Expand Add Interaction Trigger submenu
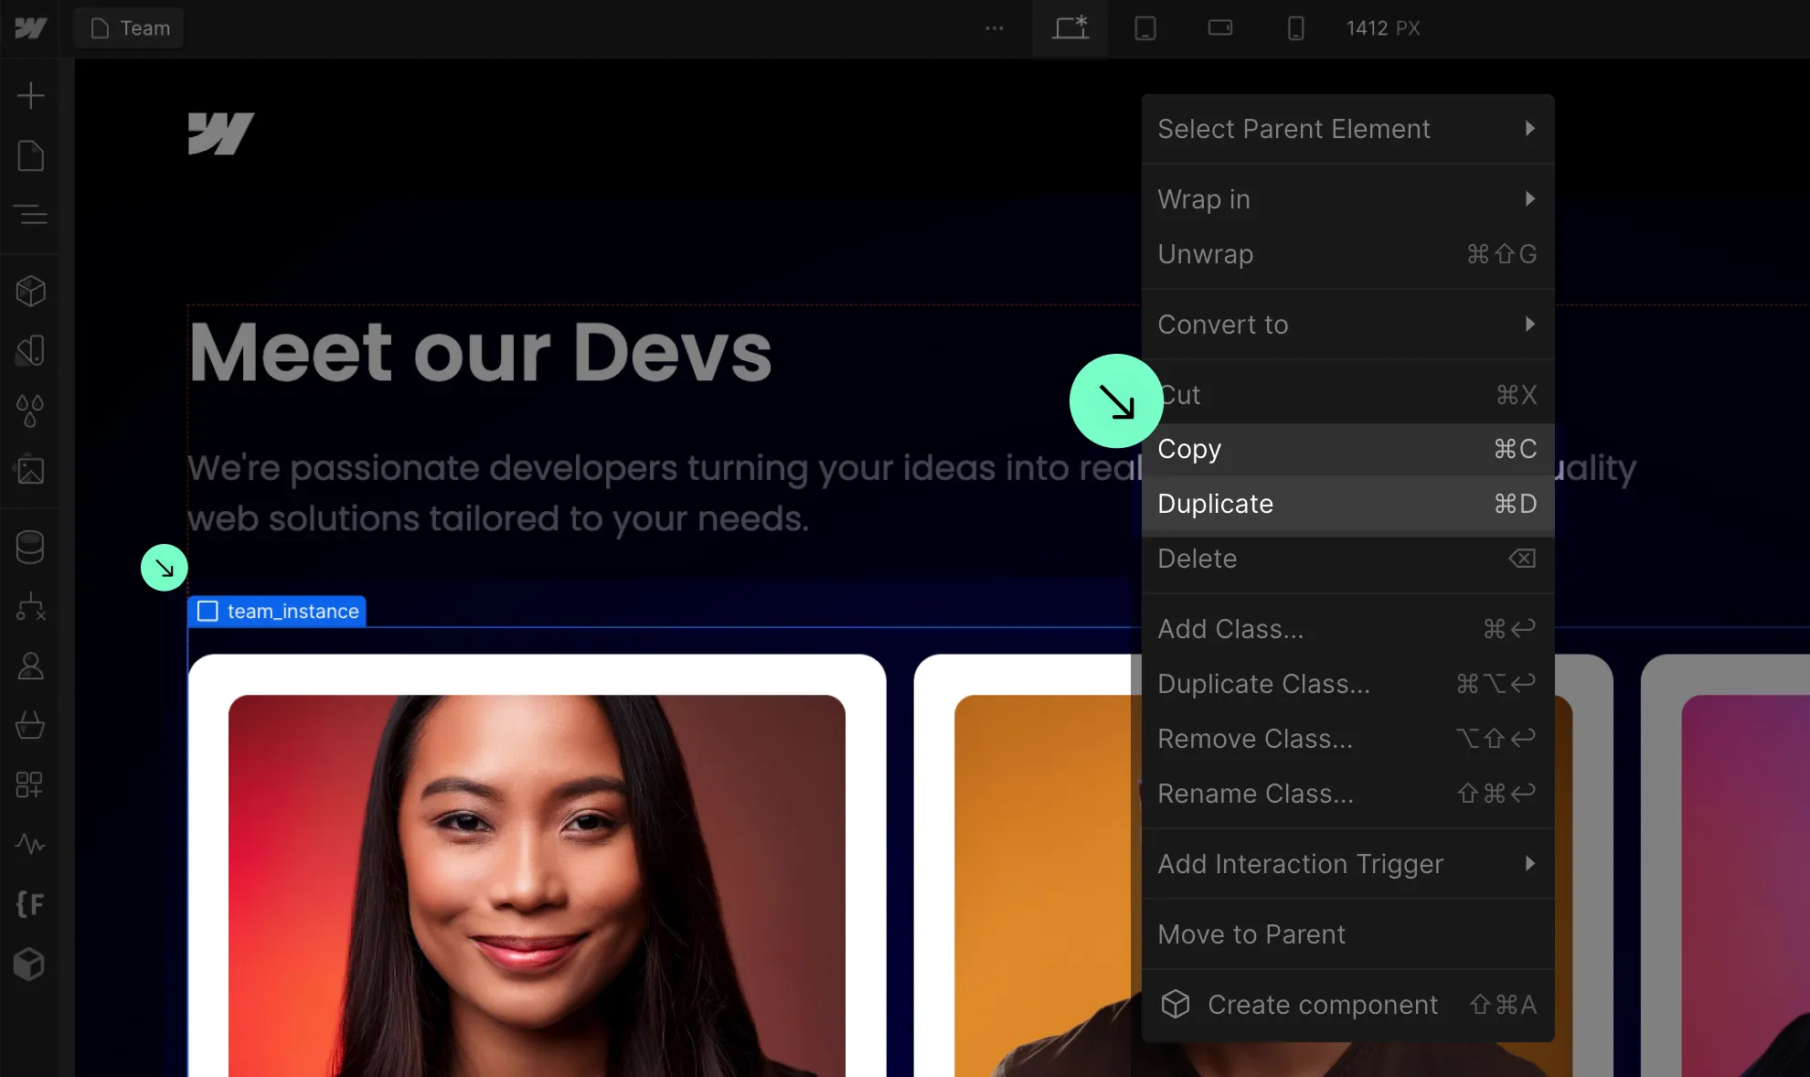Viewport: 1810px width, 1077px height. 1347,864
